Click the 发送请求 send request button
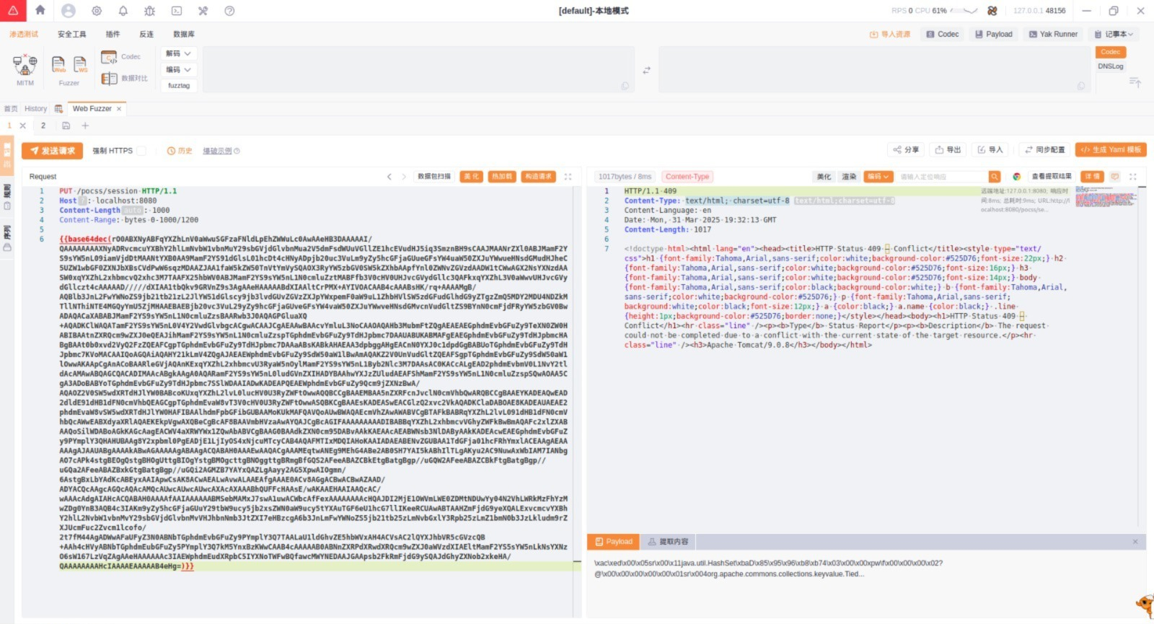 [52, 151]
